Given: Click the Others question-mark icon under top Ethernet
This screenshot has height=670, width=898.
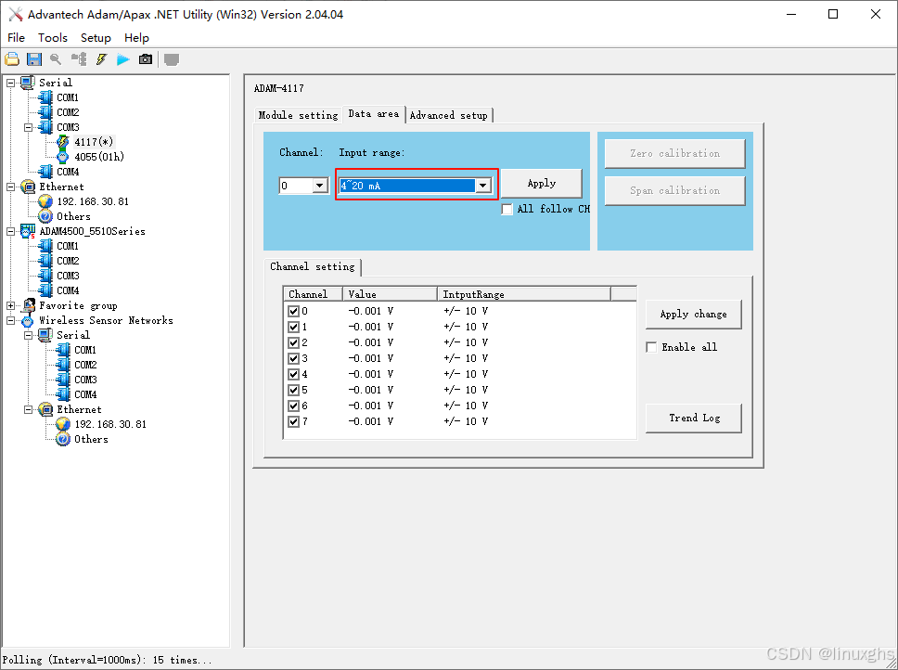Looking at the screenshot, I should [x=45, y=216].
